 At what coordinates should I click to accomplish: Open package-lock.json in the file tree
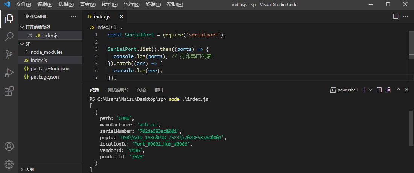[x=50, y=68]
